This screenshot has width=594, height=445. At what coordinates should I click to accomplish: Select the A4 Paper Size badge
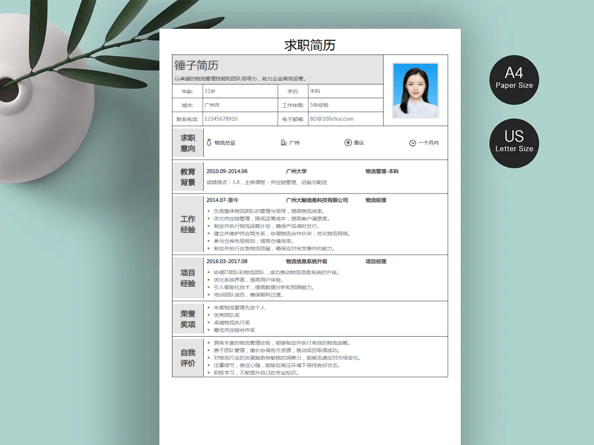point(514,79)
